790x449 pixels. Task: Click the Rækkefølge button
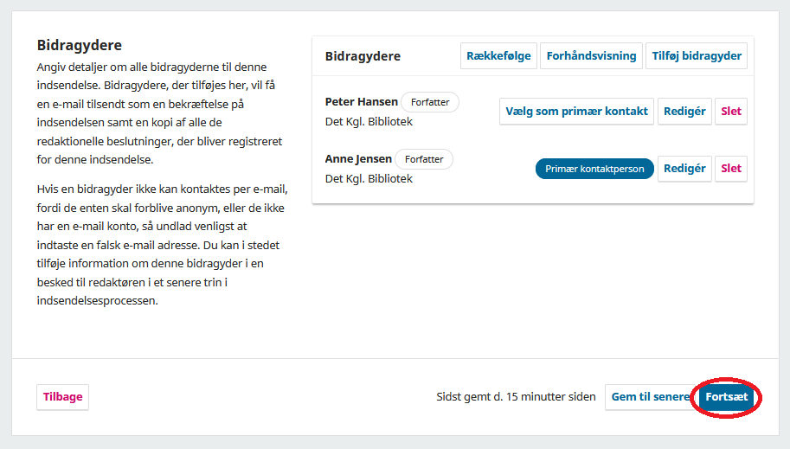498,56
